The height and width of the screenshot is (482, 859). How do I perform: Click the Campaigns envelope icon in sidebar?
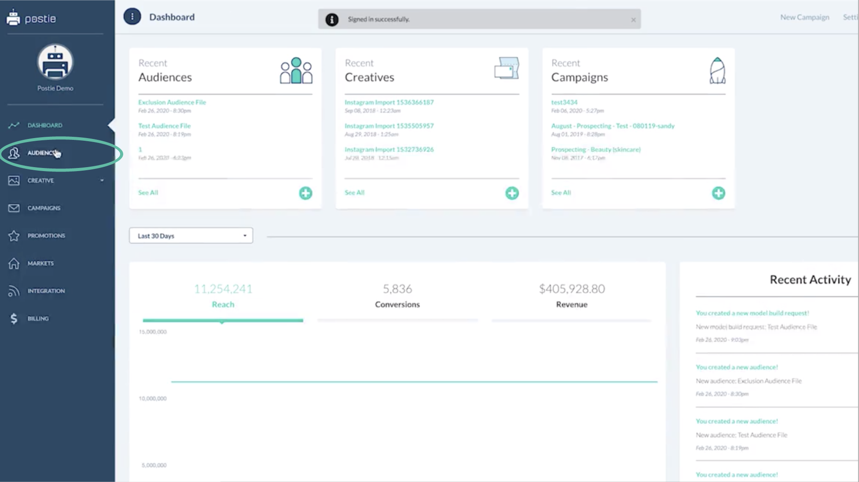[x=14, y=208]
